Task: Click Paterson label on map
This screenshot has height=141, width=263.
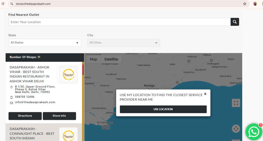Action: pyautogui.click(x=192, y=57)
